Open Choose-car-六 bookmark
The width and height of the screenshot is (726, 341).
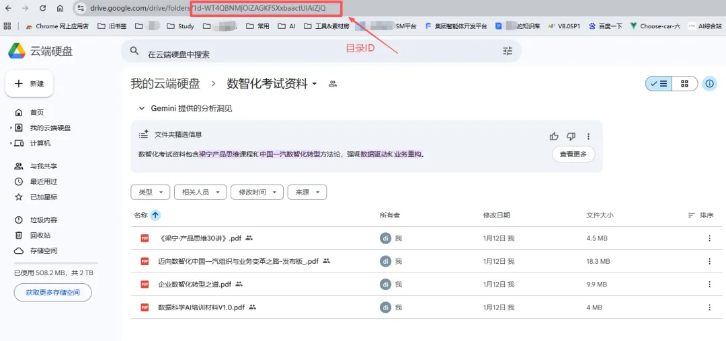pos(655,26)
